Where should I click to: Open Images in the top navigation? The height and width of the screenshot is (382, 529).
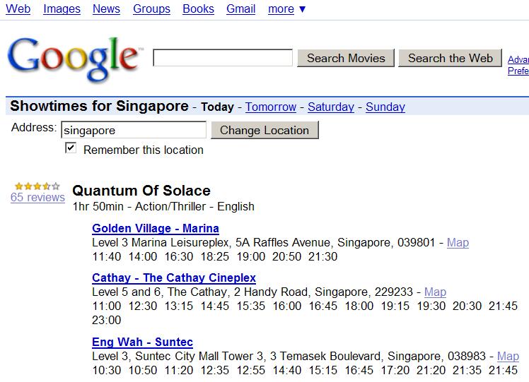(62, 9)
